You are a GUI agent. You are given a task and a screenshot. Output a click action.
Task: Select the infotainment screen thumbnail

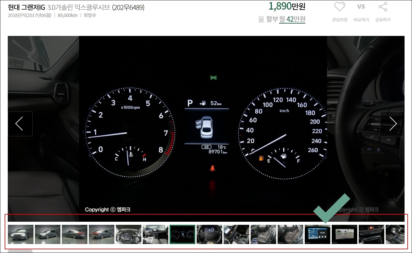pos(317,234)
